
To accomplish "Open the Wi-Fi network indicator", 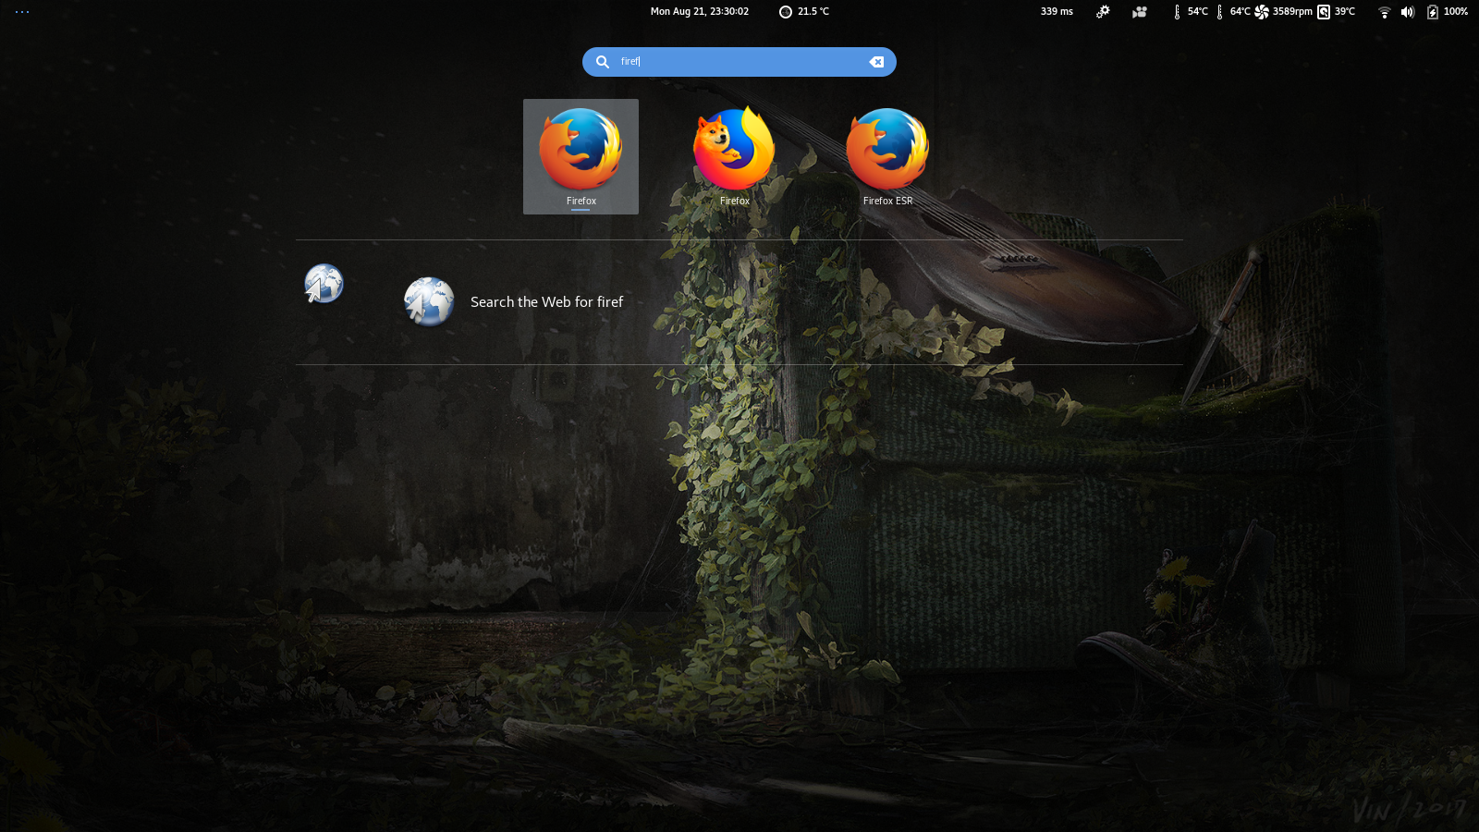I will coord(1385,12).
